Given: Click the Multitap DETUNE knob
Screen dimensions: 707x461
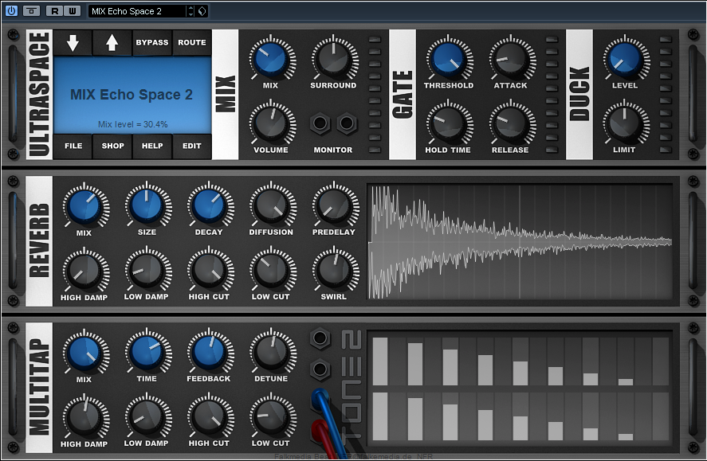Looking at the screenshot, I should pyautogui.click(x=273, y=353).
